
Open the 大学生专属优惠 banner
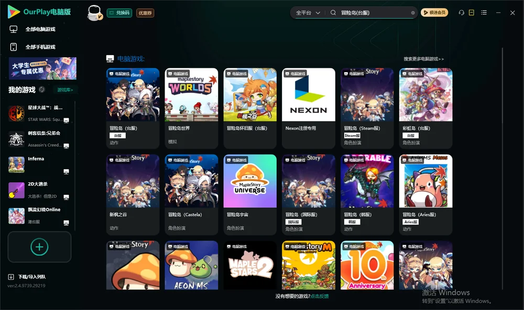click(42, 69)
